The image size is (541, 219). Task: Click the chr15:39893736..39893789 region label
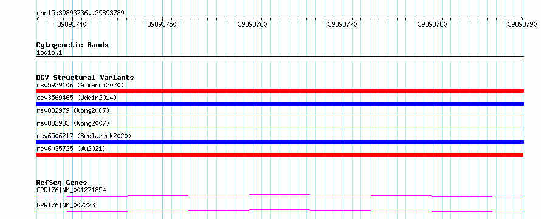click(x=80, y=13)
